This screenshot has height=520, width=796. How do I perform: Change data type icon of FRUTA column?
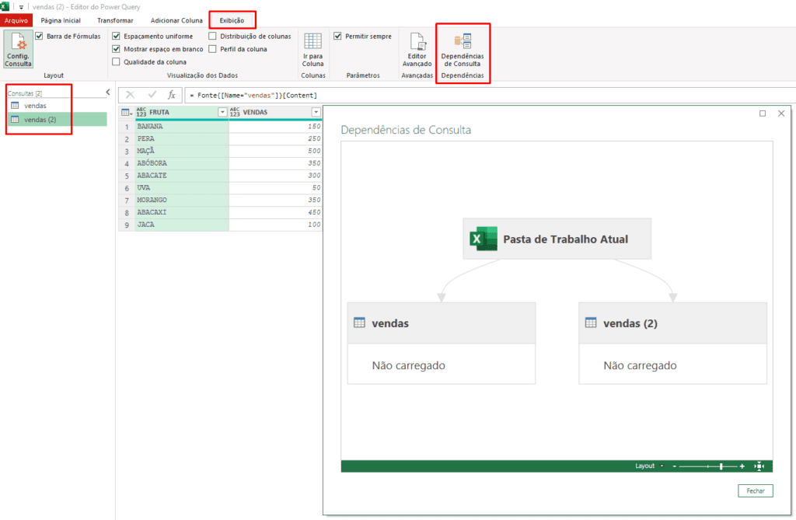(141, 112)
